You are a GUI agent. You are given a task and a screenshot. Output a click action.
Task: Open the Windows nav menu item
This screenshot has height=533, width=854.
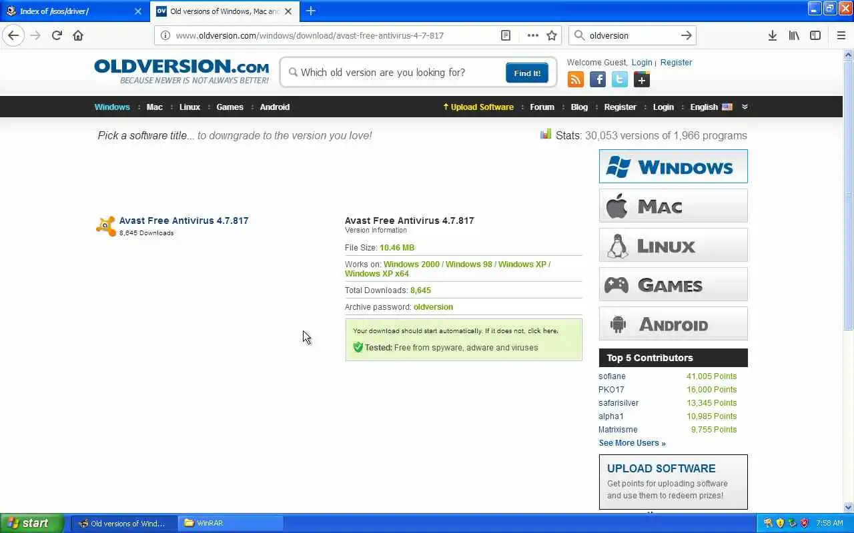[x=112, y=107]
